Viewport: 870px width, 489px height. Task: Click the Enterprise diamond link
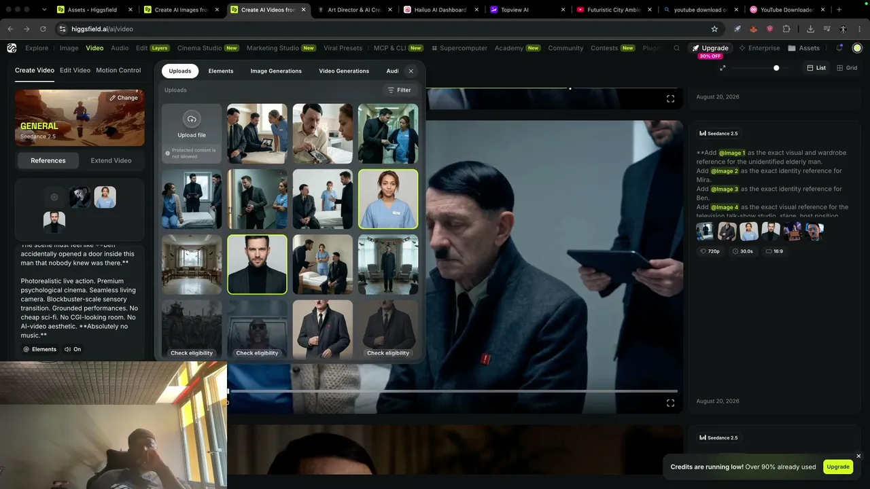pos(759,48)
